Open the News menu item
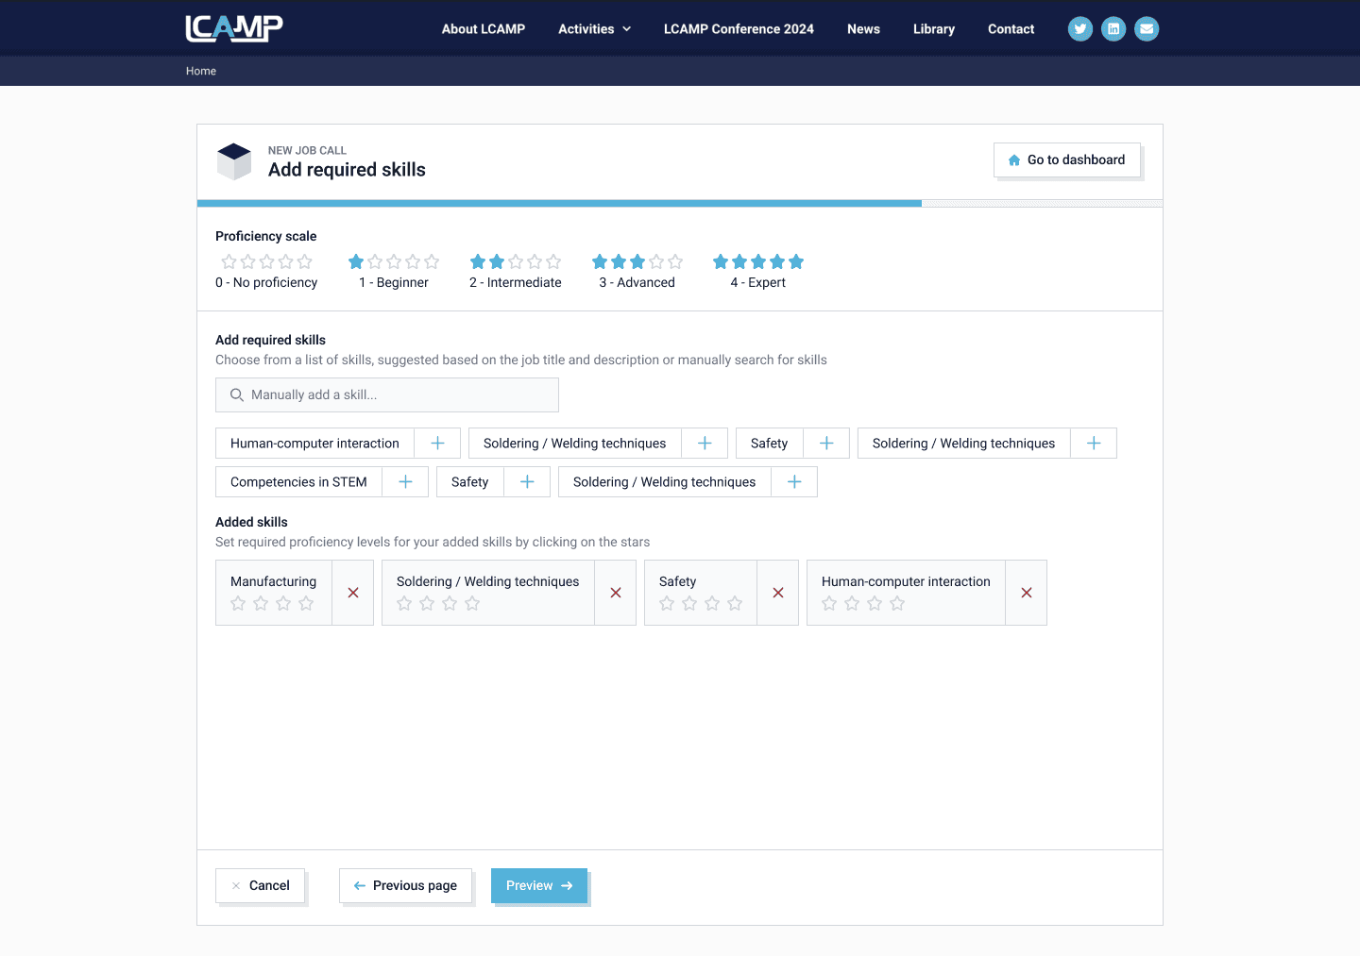This screenshot has width=1360, height=956. click(863, 29)
